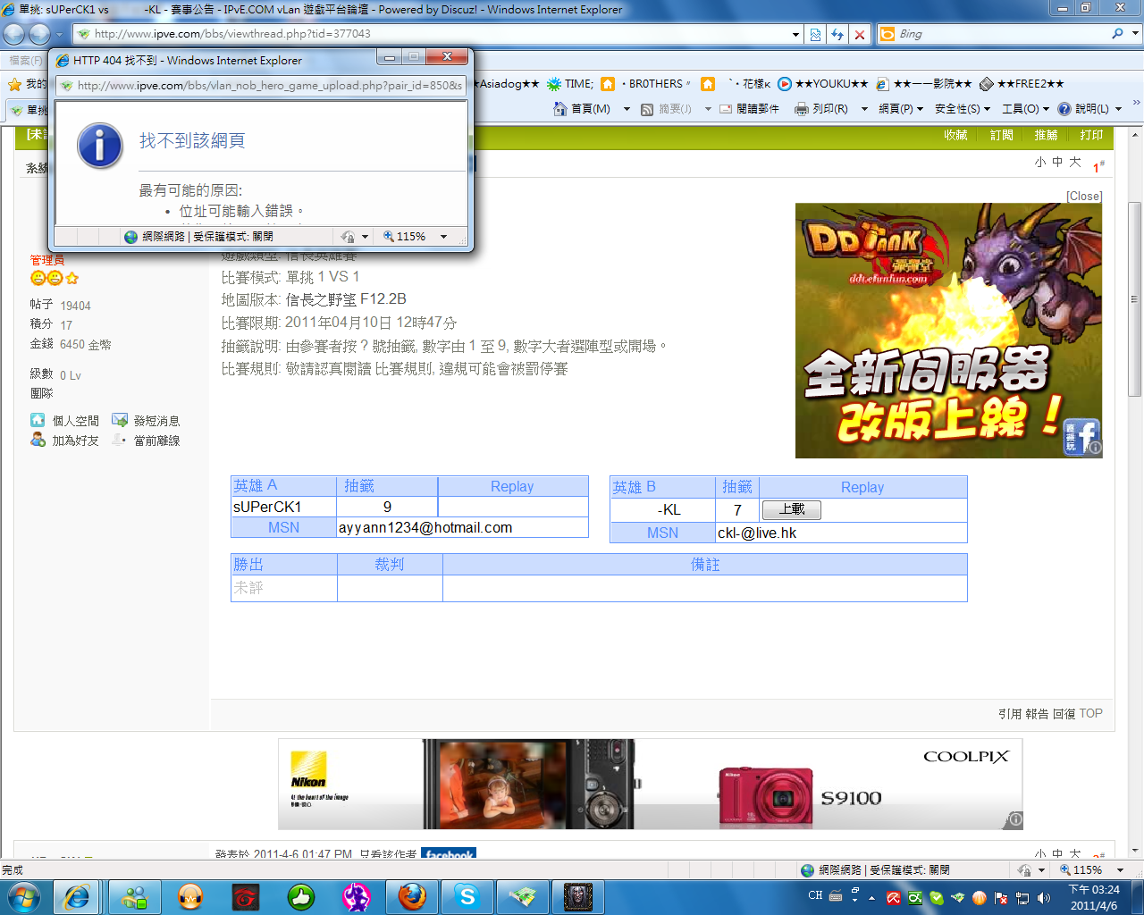The height and width of the screenshot is (915, 1144).
Task: Click the 上載 upload button for 英雄 B
Action: (791, 509)
